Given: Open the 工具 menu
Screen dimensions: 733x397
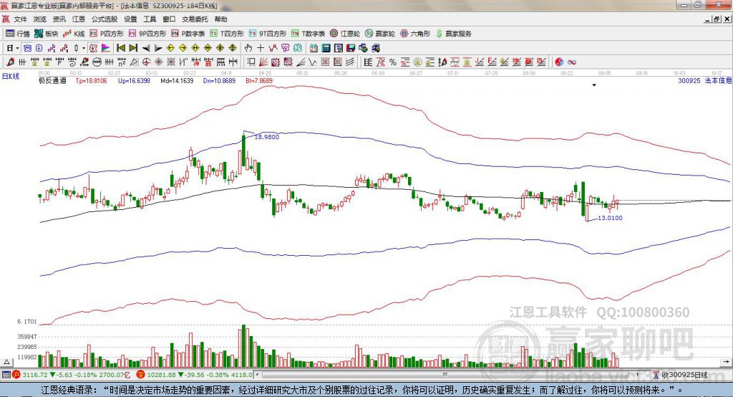Looking at the screenshot, I should (x=150, y=19).
